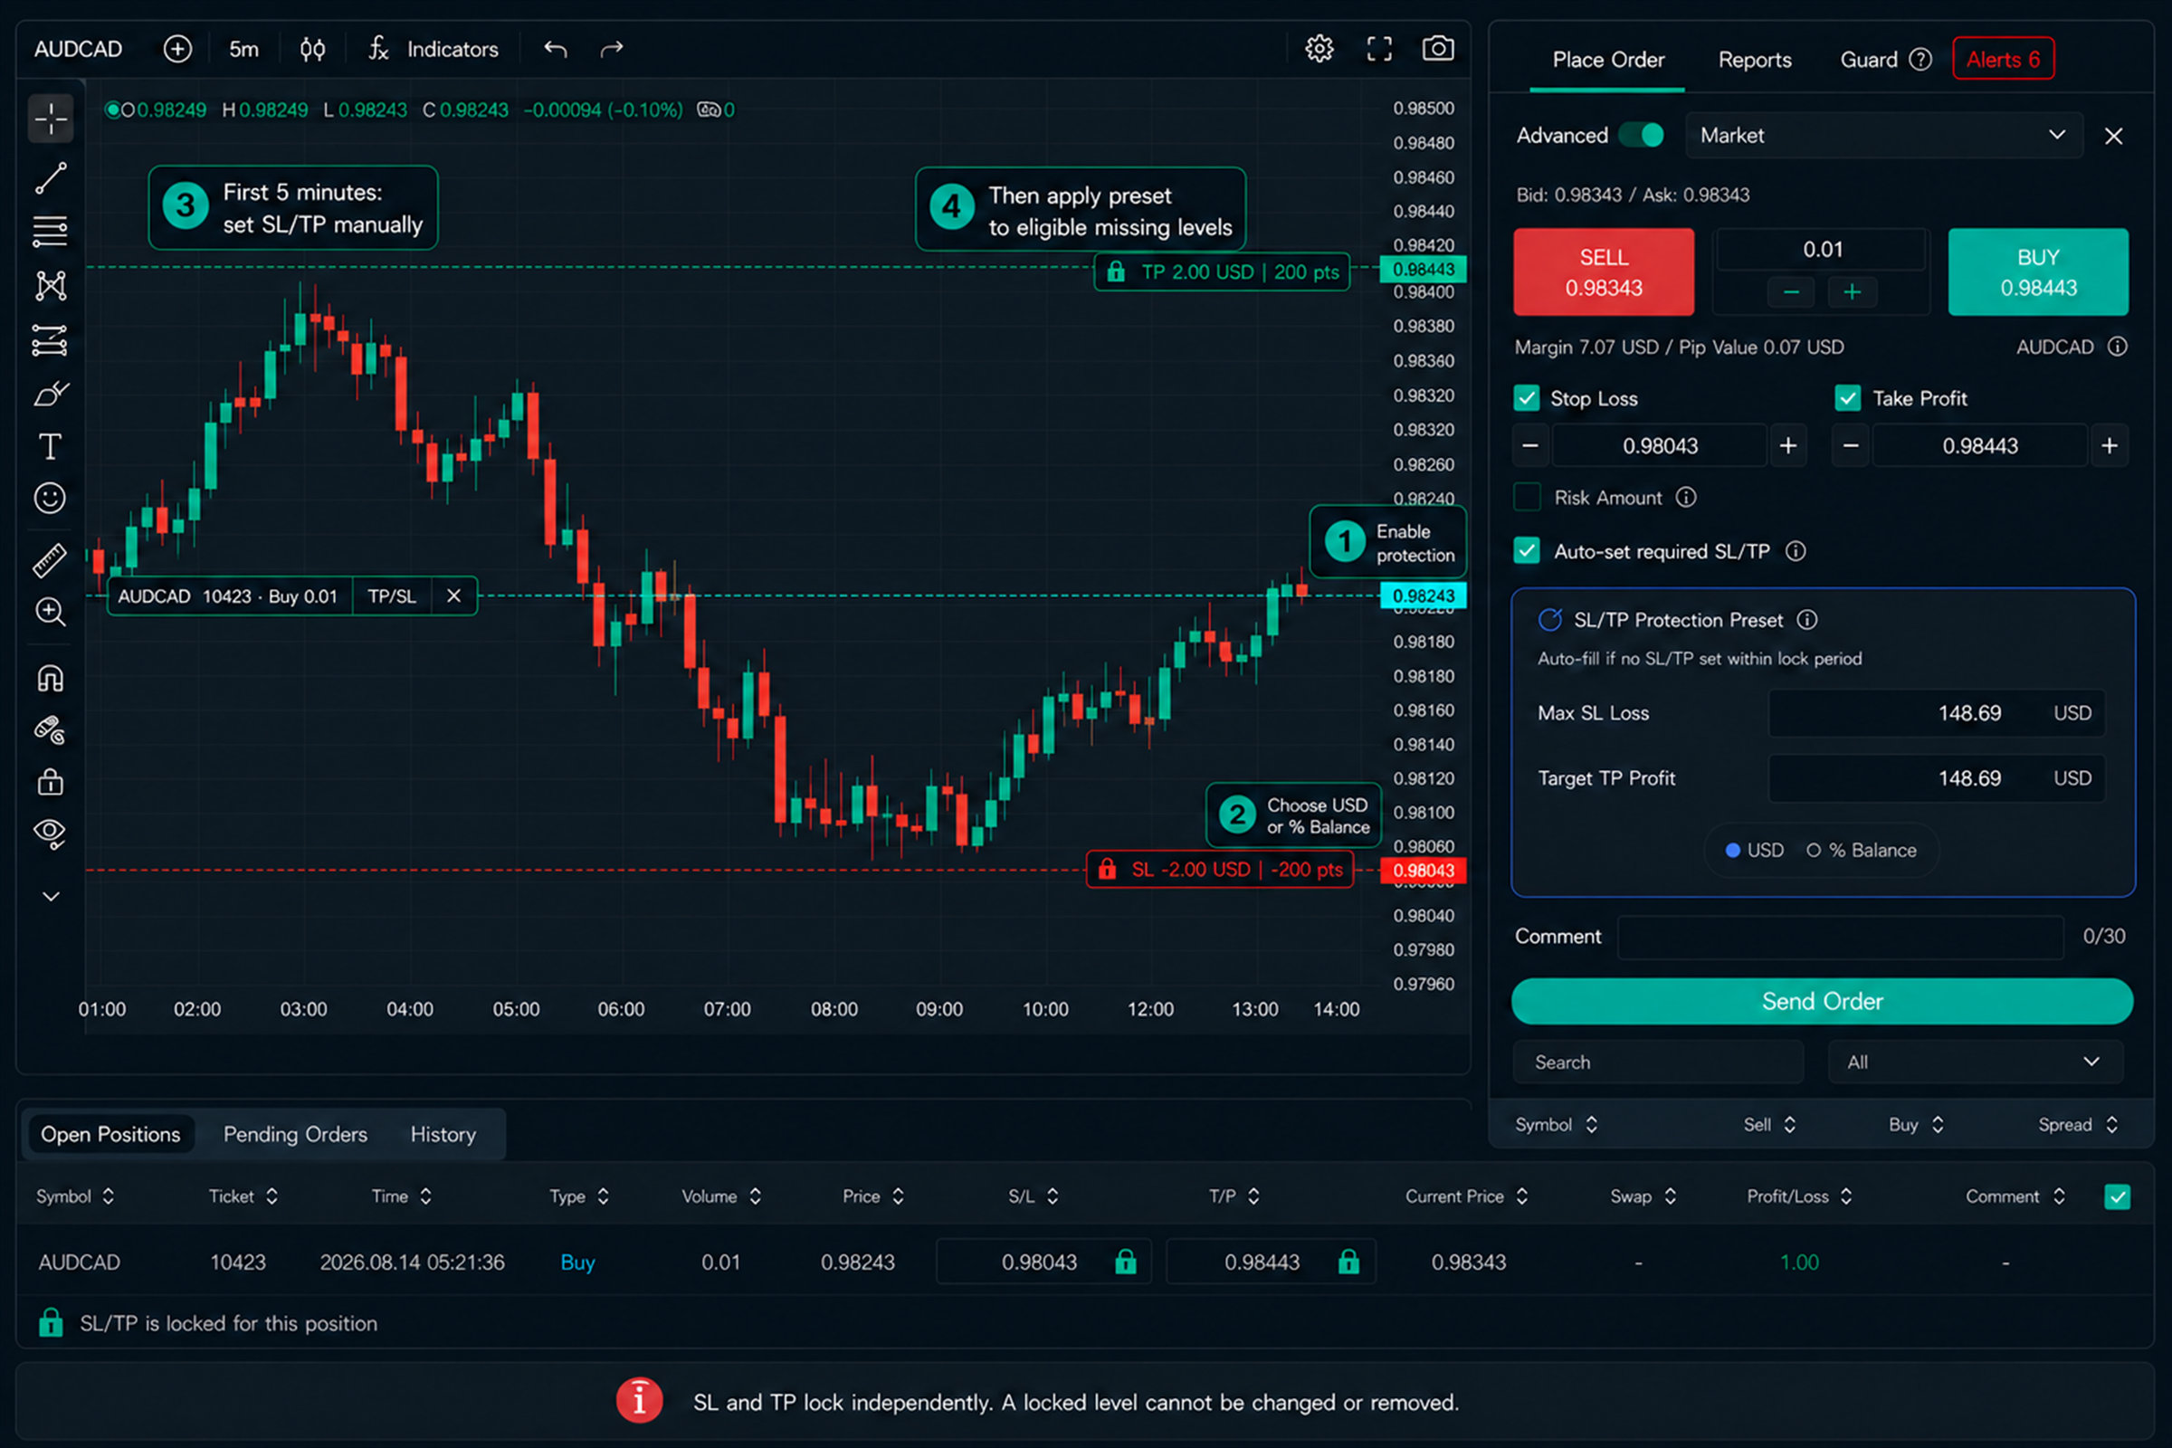The width and height of the screenshot is (2172, 1448).
Task: Change the 5m timeframe selector
Action: (243, 48)
